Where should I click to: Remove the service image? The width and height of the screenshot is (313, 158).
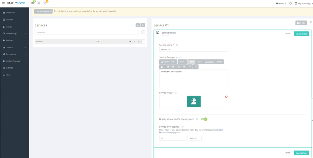(226, 97)
